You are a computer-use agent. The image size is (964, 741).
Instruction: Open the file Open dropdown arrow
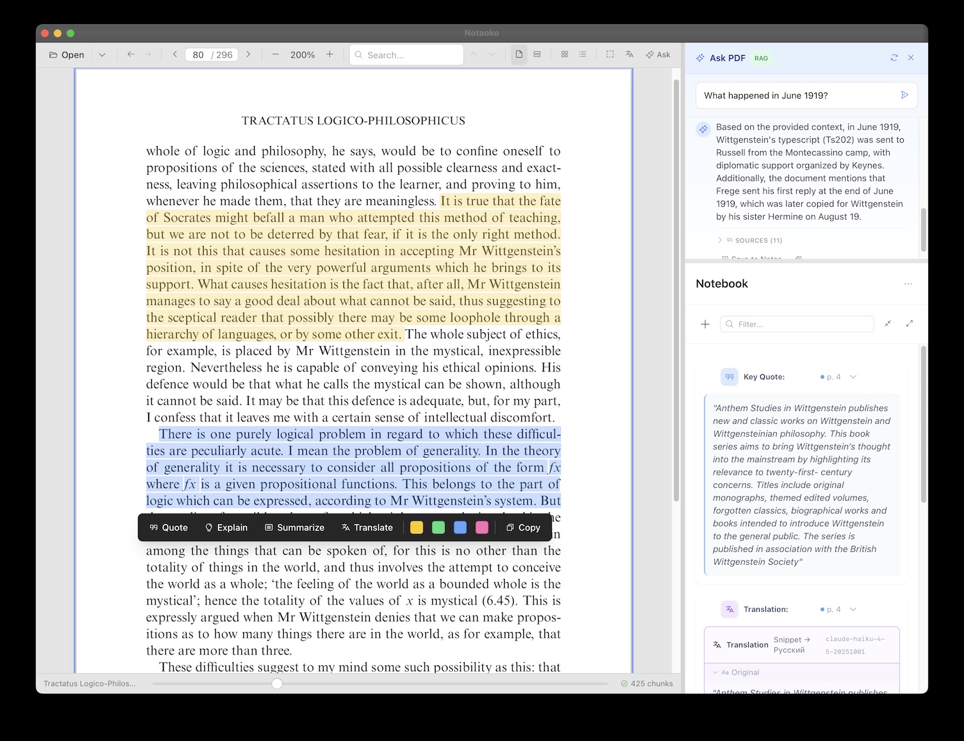point(102,54)
